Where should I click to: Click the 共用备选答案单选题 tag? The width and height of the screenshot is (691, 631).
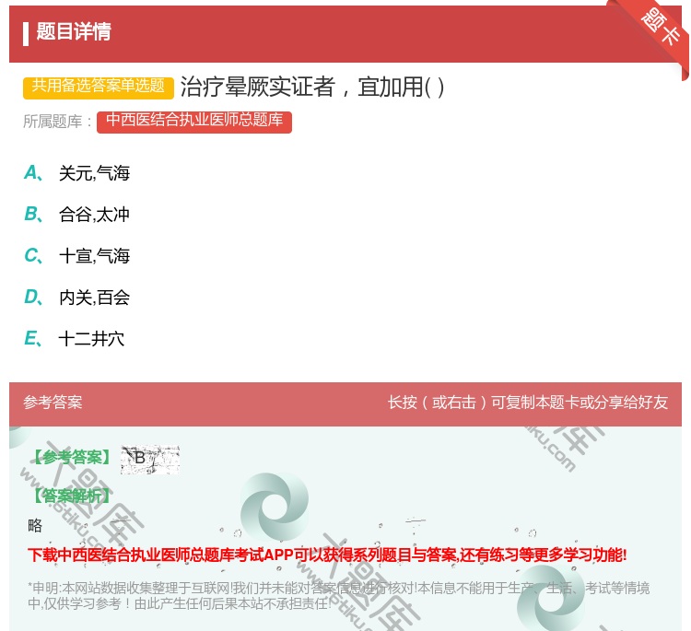point(99,87)
